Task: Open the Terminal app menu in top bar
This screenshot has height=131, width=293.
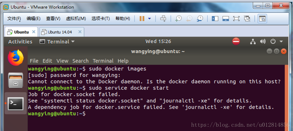Action: click(57, 42)
